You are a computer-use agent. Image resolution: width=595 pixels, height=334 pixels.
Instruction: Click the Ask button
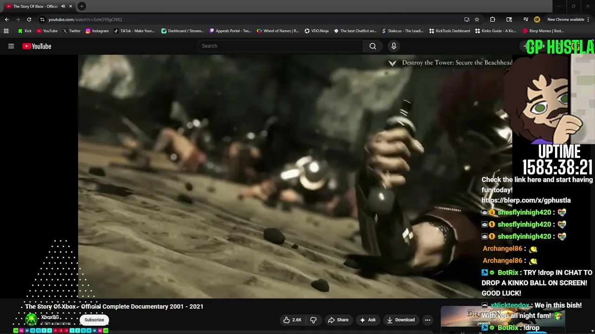367,320
